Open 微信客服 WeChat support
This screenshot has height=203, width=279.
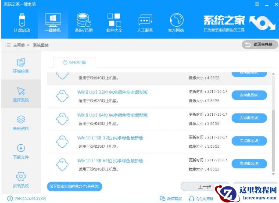point(171,199)
